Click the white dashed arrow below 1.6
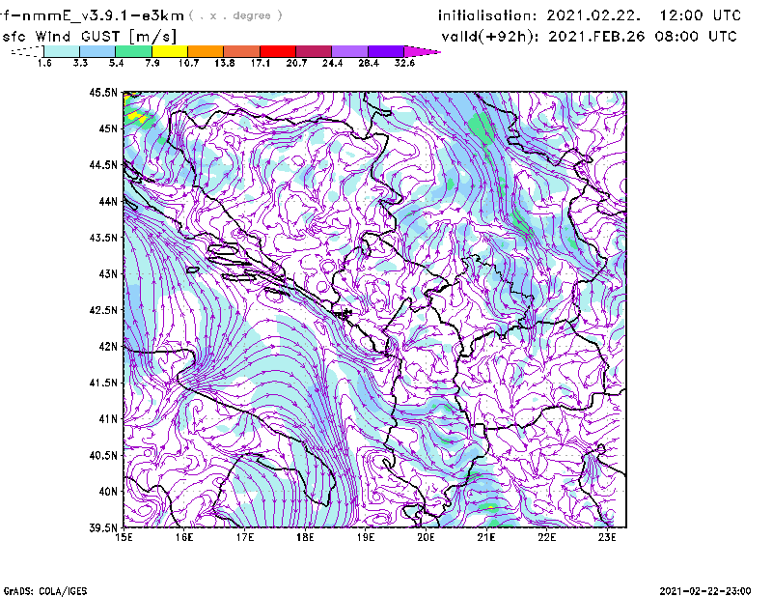Image resolution: width=772 pixels, height=597 pixels. [x=27, y=51]
